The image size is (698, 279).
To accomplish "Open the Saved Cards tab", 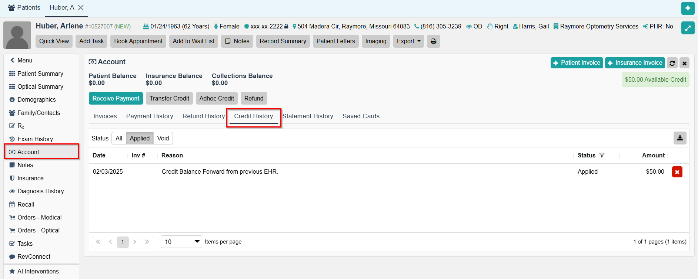I will [x=361, y=116].
